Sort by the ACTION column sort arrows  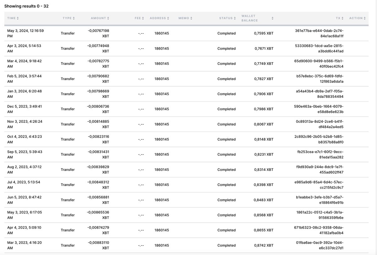pyautogui.click(x=365, y=18)
